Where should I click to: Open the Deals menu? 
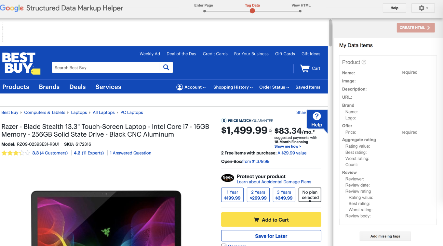[x=77, y=87]
